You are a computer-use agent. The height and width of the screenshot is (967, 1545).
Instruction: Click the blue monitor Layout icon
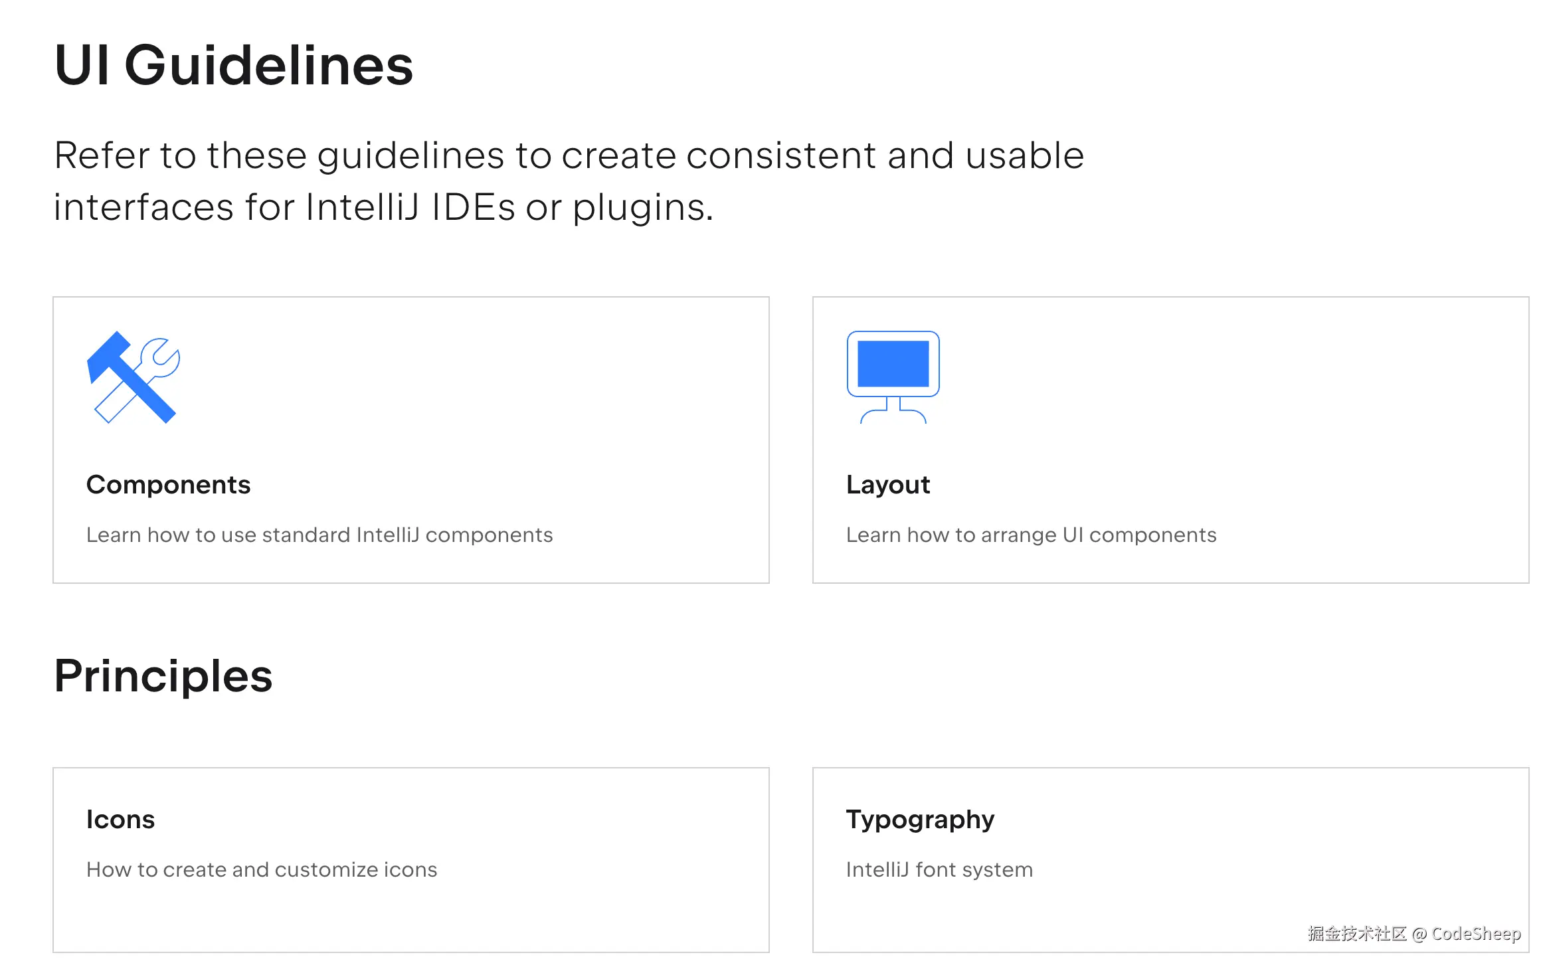click(893, 377)
